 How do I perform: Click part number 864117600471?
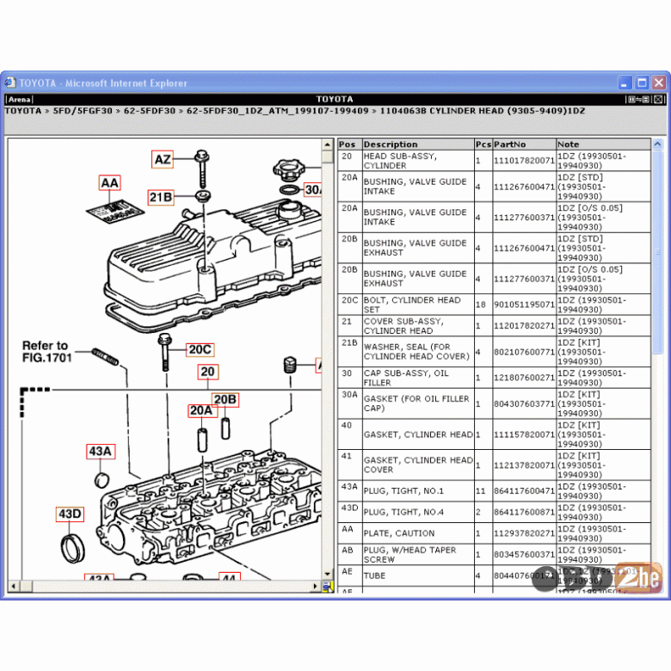coord(524,491)
